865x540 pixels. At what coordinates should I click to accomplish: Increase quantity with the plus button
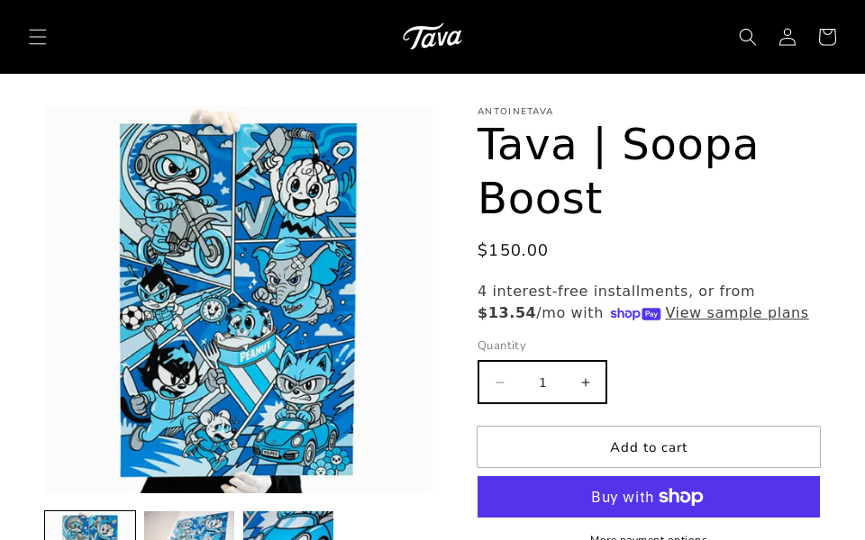[x=586, y=382]
